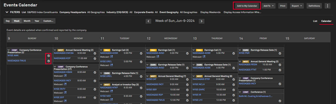
Task: Switch to Month view
Action: click(x=27, y=21)
